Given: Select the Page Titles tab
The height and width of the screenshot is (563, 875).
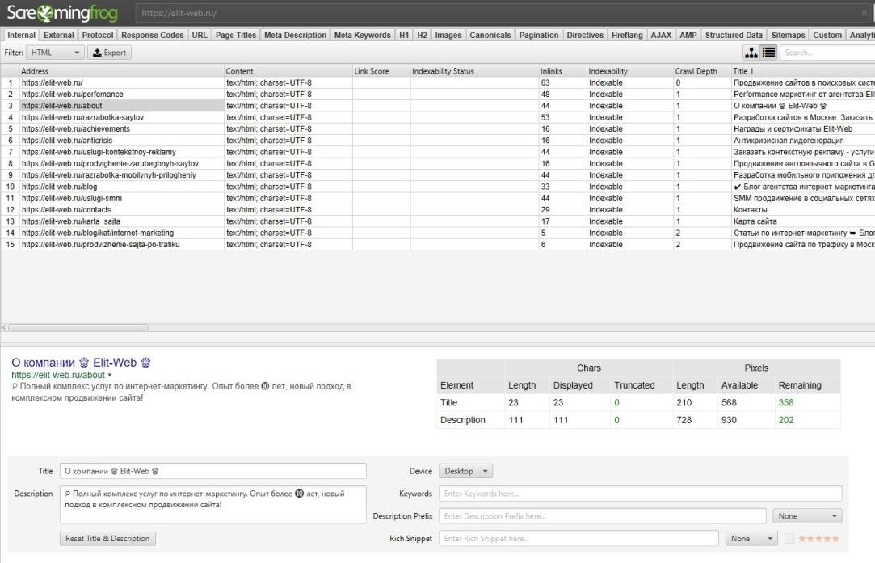Looking at the screenshot, I should tap(235, 35).
